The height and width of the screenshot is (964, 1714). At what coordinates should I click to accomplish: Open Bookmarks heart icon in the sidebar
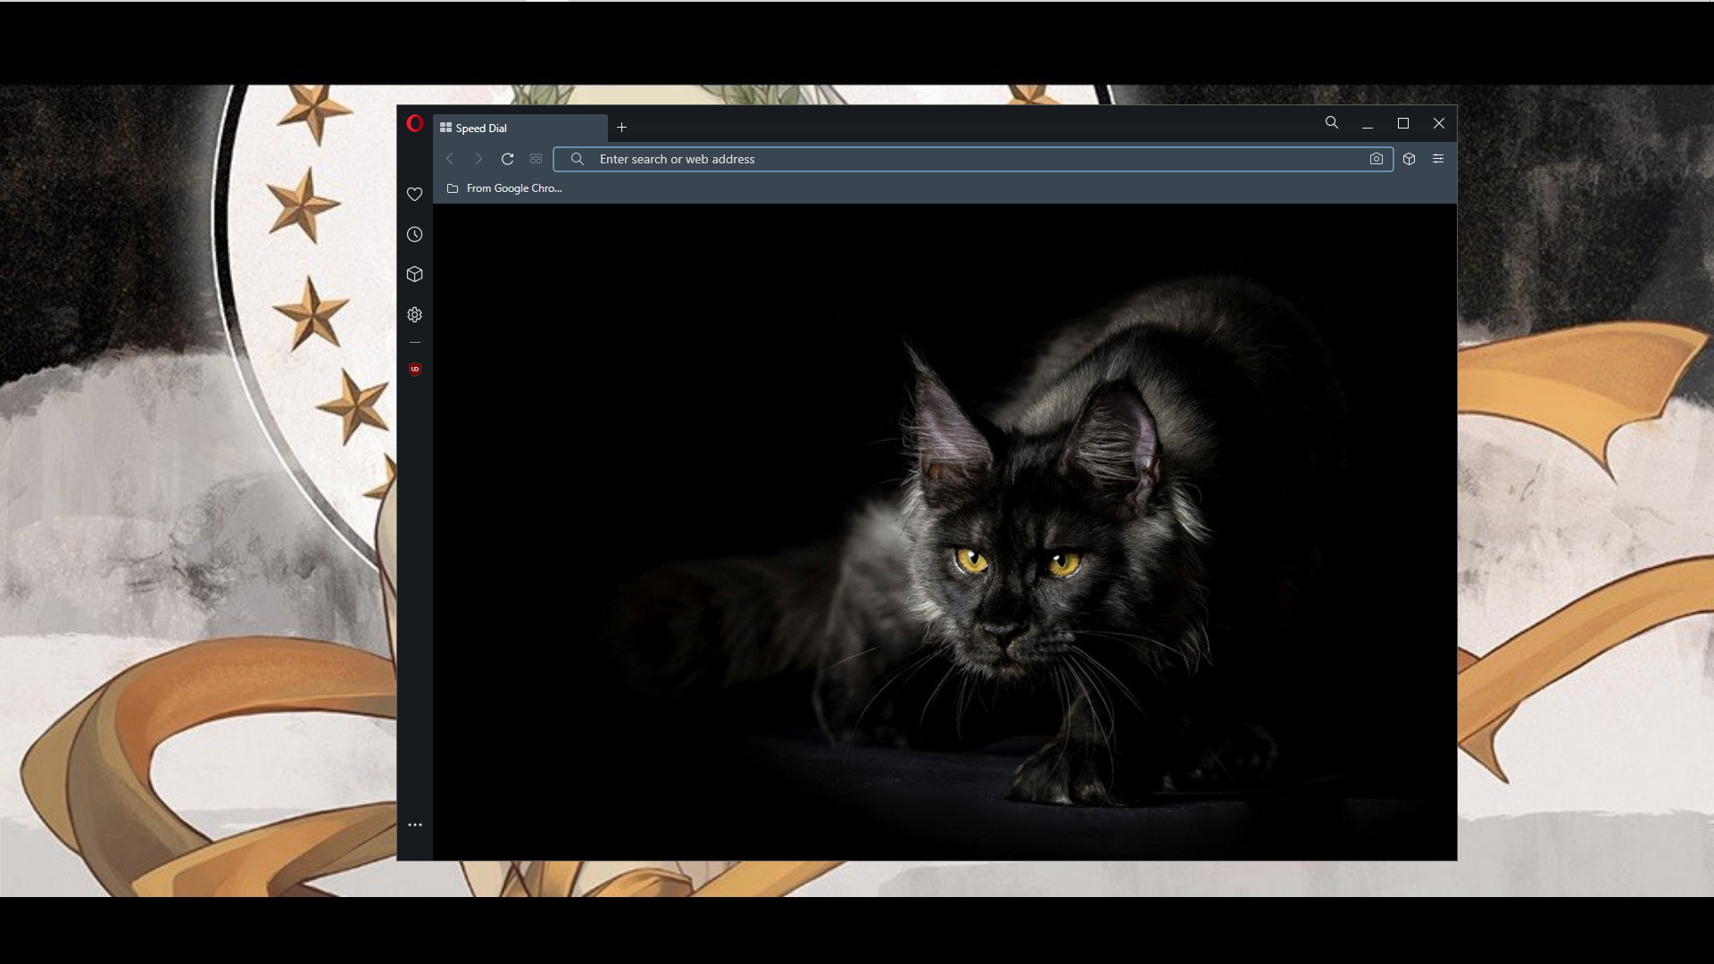(x=414, y=195)
